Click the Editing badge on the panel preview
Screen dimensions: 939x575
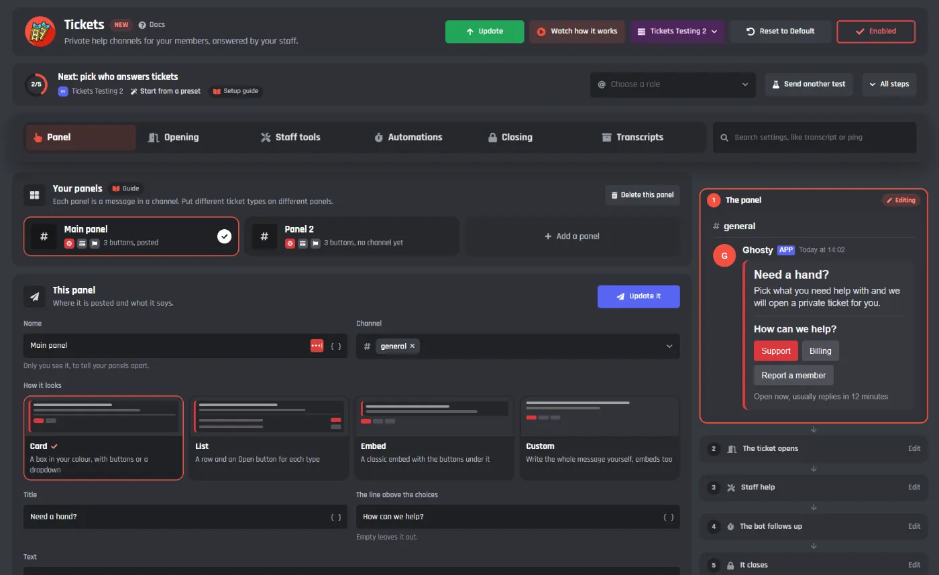(901, 200)
